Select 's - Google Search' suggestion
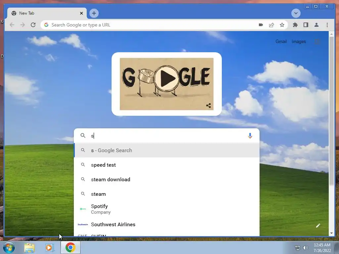Screen dimensions: 339x254 point(167,150)
